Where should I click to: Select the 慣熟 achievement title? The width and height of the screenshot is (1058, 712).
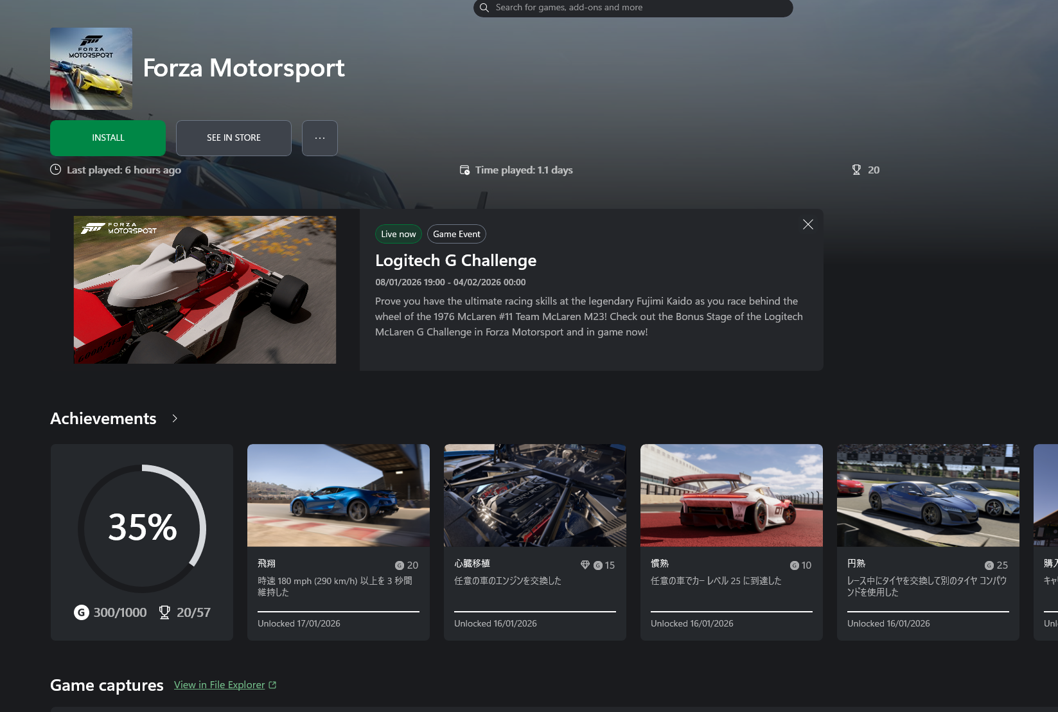pos(660,564)
